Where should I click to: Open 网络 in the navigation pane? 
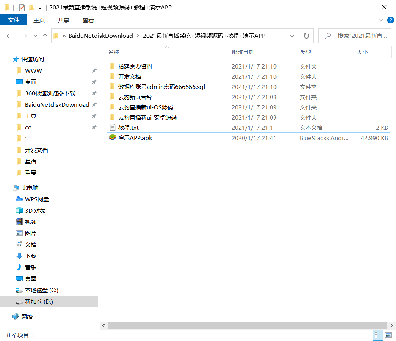tap(27, 316)
